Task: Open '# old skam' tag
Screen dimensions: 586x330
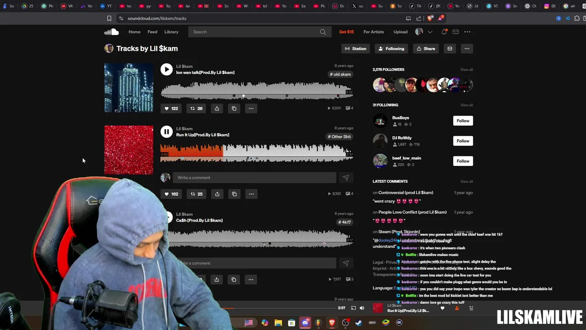Action: pos(340,74)
